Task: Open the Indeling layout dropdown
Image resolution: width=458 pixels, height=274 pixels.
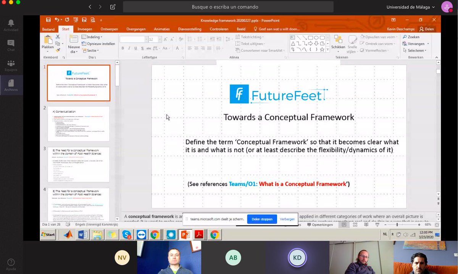Action: [92, 37]
